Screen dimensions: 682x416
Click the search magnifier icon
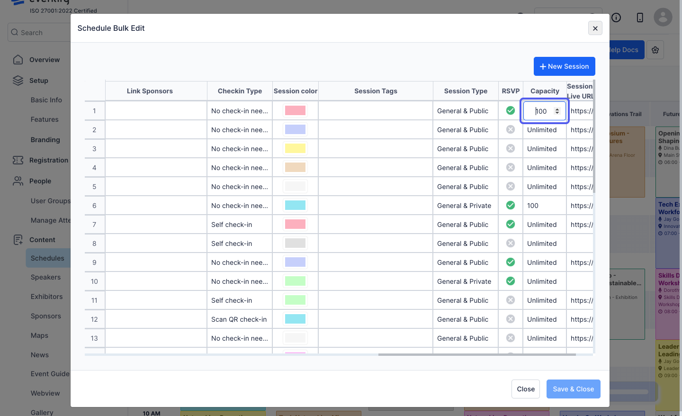tap(15, 33)
